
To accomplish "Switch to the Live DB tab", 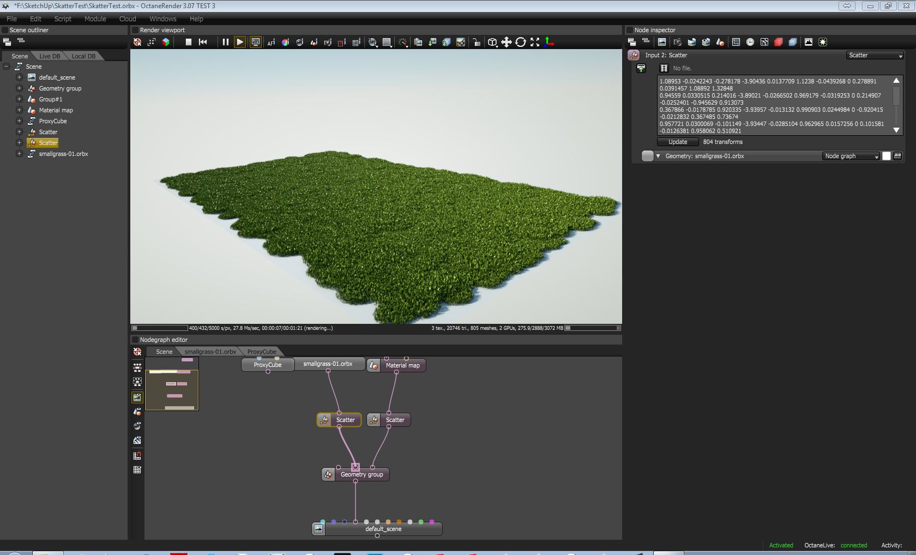I will point(50,56).
